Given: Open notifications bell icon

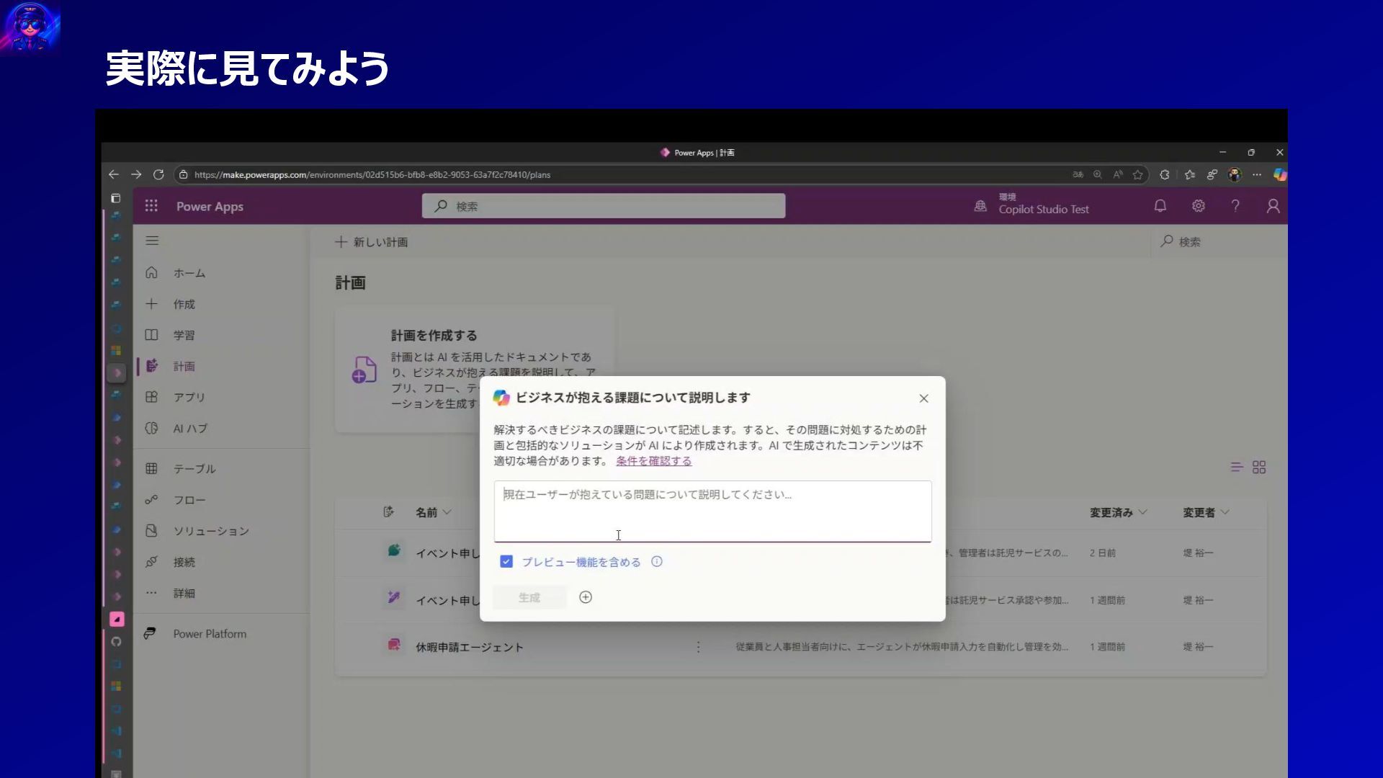Looking at the screenshot, I should pos(1160,206).
